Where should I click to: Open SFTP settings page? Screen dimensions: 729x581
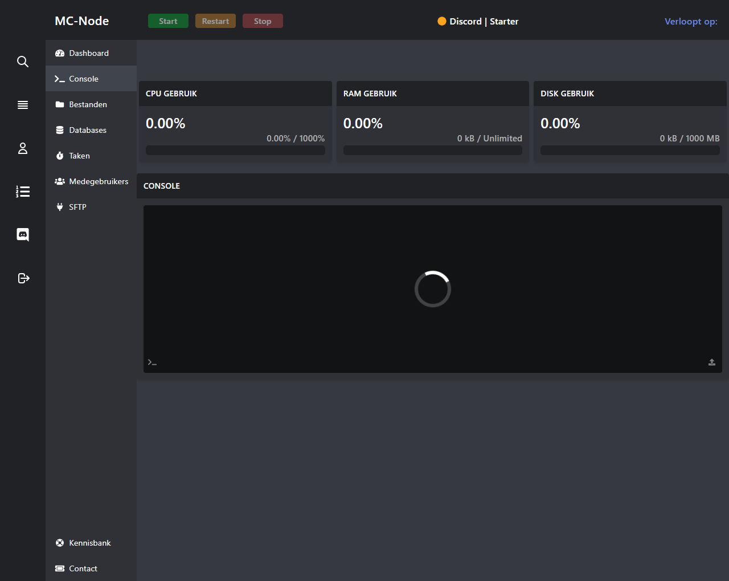pos(77,207)
